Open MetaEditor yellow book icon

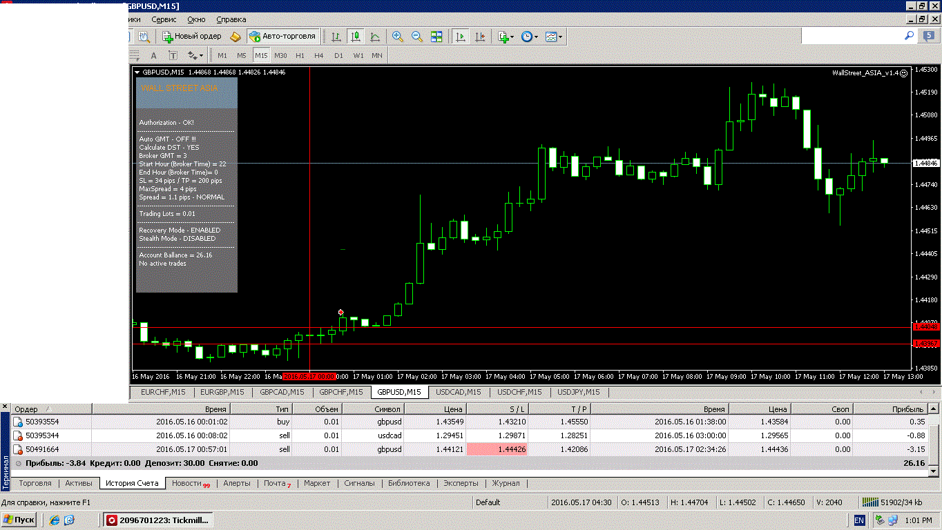pos(236,36)
